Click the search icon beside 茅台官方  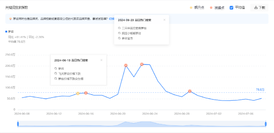pyautogui.click(x=119, y=38)
